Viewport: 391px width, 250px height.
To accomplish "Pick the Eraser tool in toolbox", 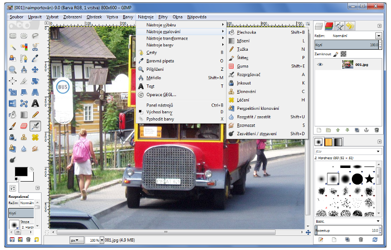I will 23,125.
